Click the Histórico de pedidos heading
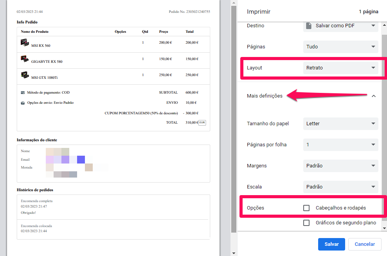 point(35,190)
